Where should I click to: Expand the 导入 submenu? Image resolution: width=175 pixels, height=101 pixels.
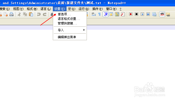tap(70, 30)
